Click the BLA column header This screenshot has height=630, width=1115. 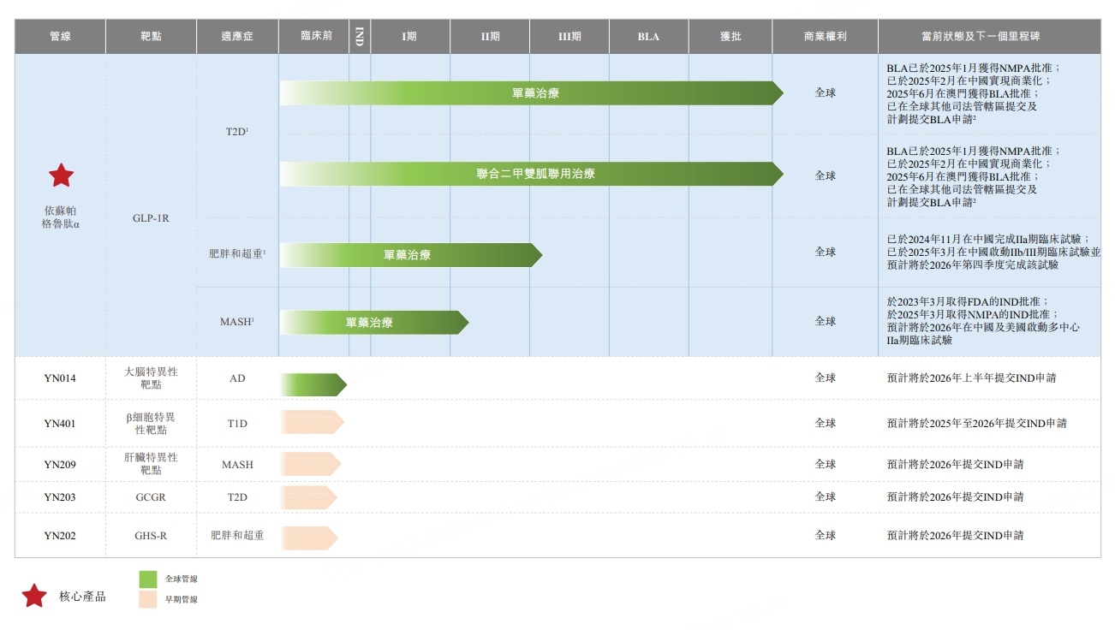(649, 37)
